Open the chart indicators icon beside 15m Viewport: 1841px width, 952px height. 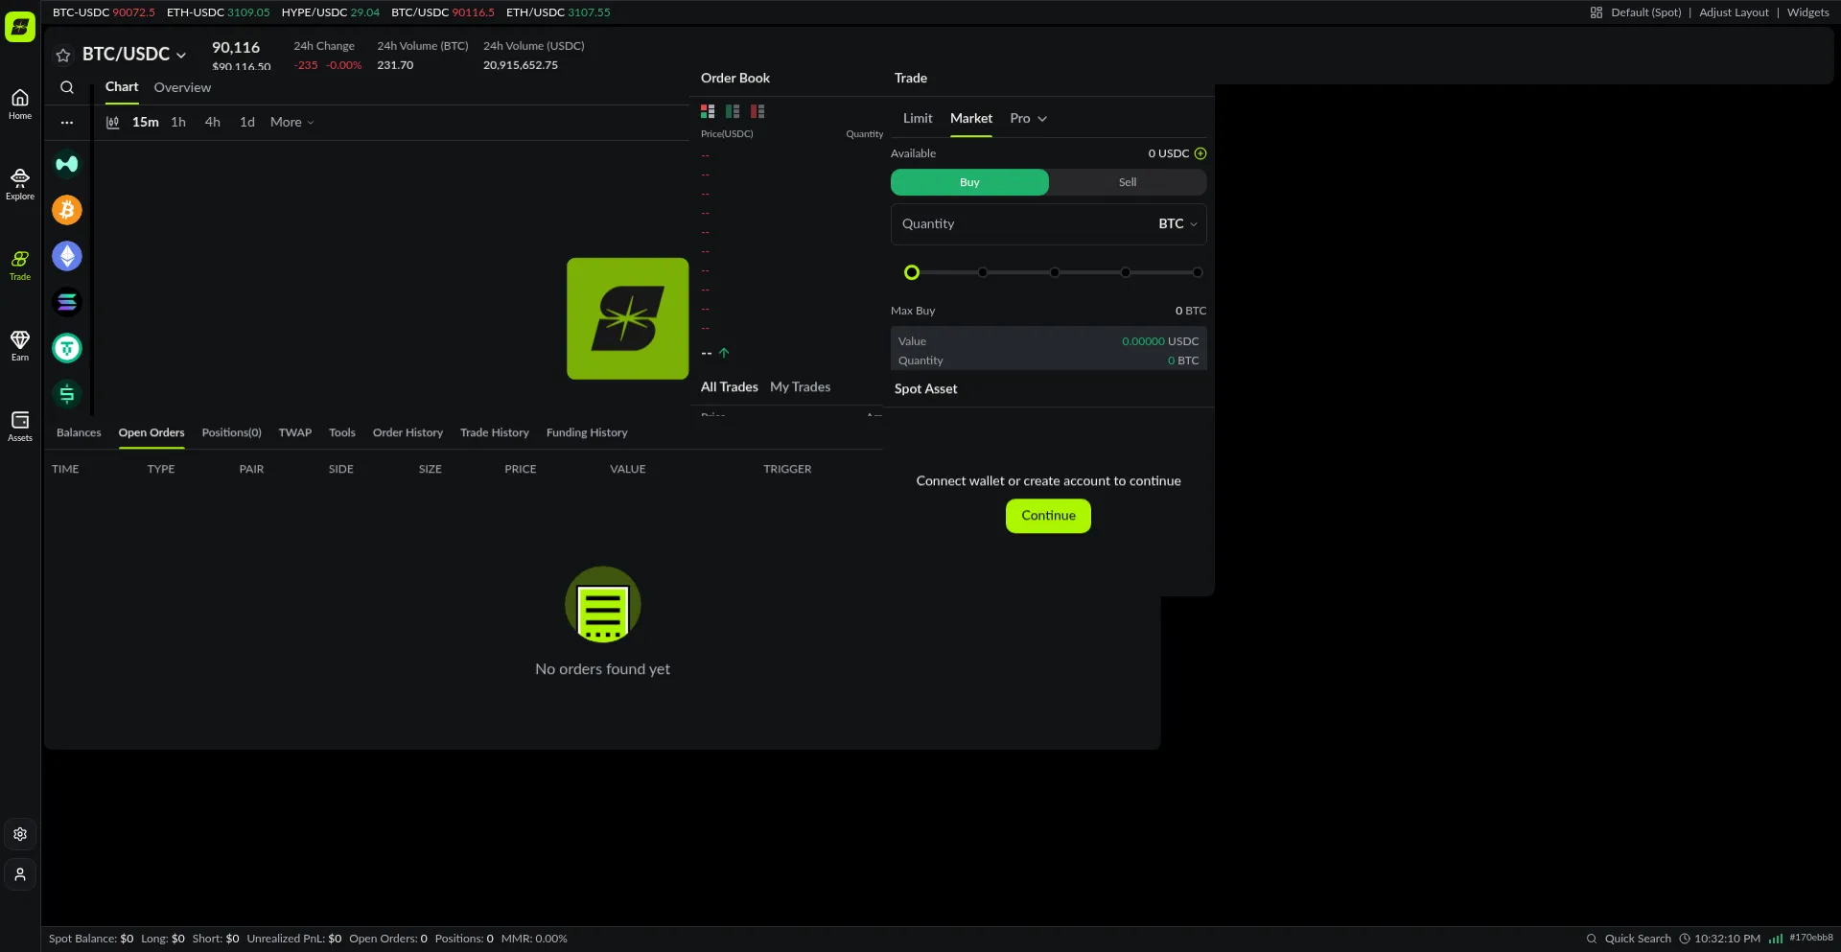112,123
